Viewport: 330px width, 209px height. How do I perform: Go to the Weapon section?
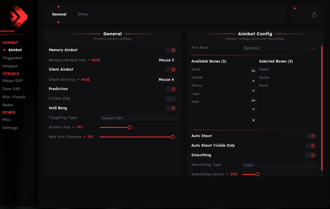point(10,66)
